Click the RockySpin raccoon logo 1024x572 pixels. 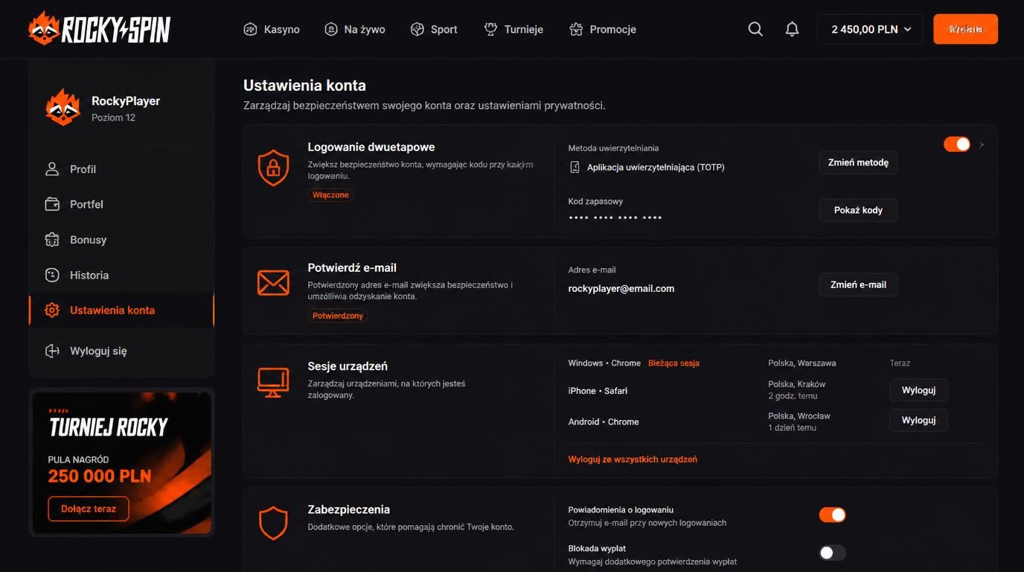(x=100, y=29)
